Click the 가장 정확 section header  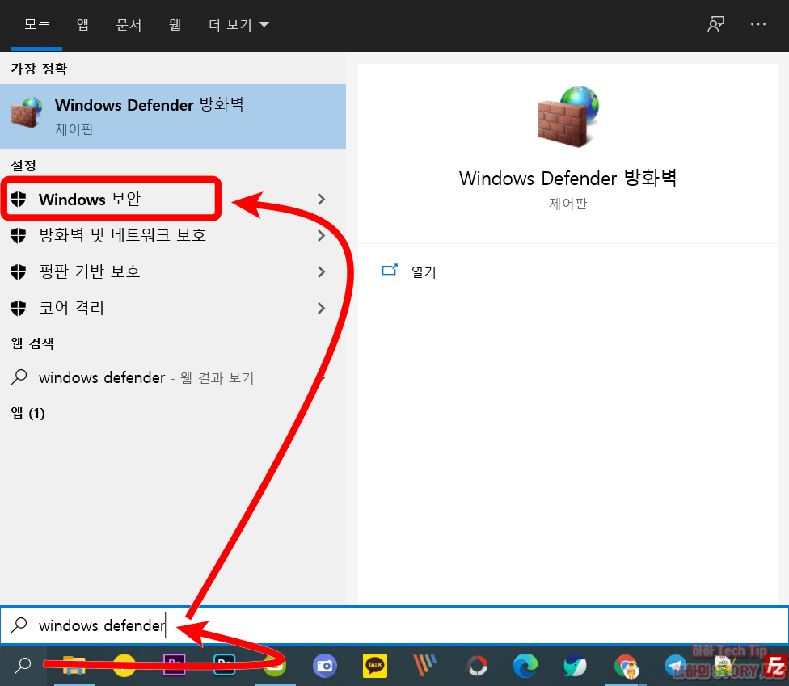(39, 69)
